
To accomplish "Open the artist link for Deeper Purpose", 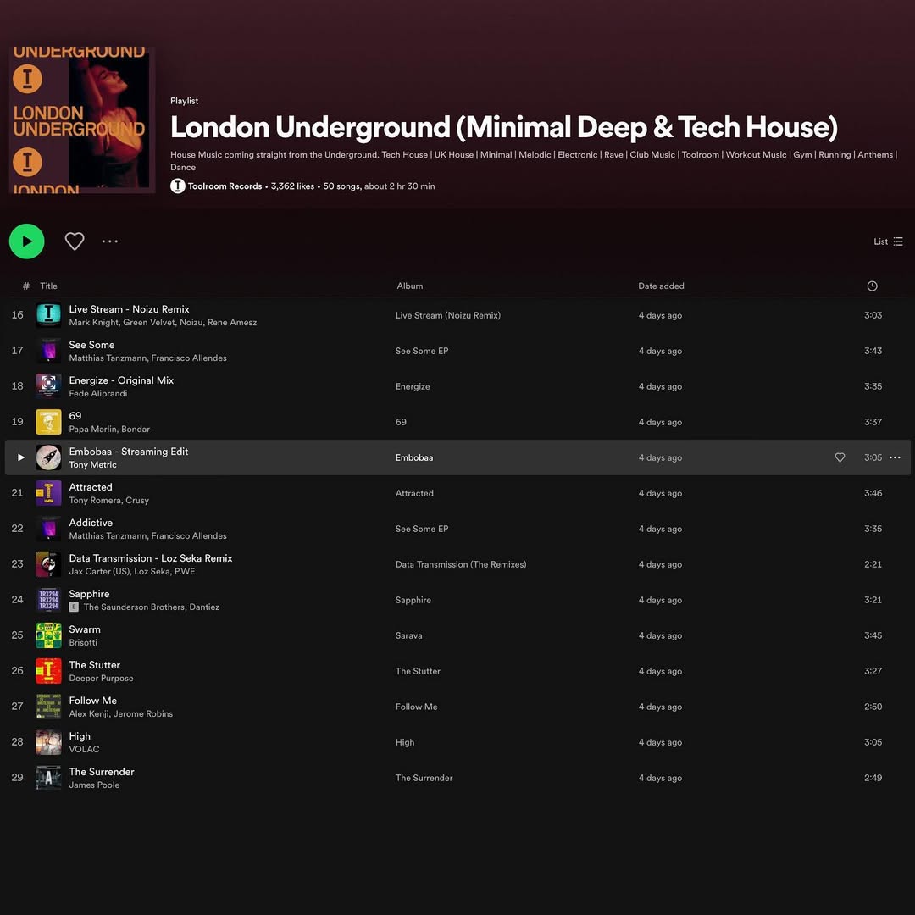I will click(x=101, y=679).
